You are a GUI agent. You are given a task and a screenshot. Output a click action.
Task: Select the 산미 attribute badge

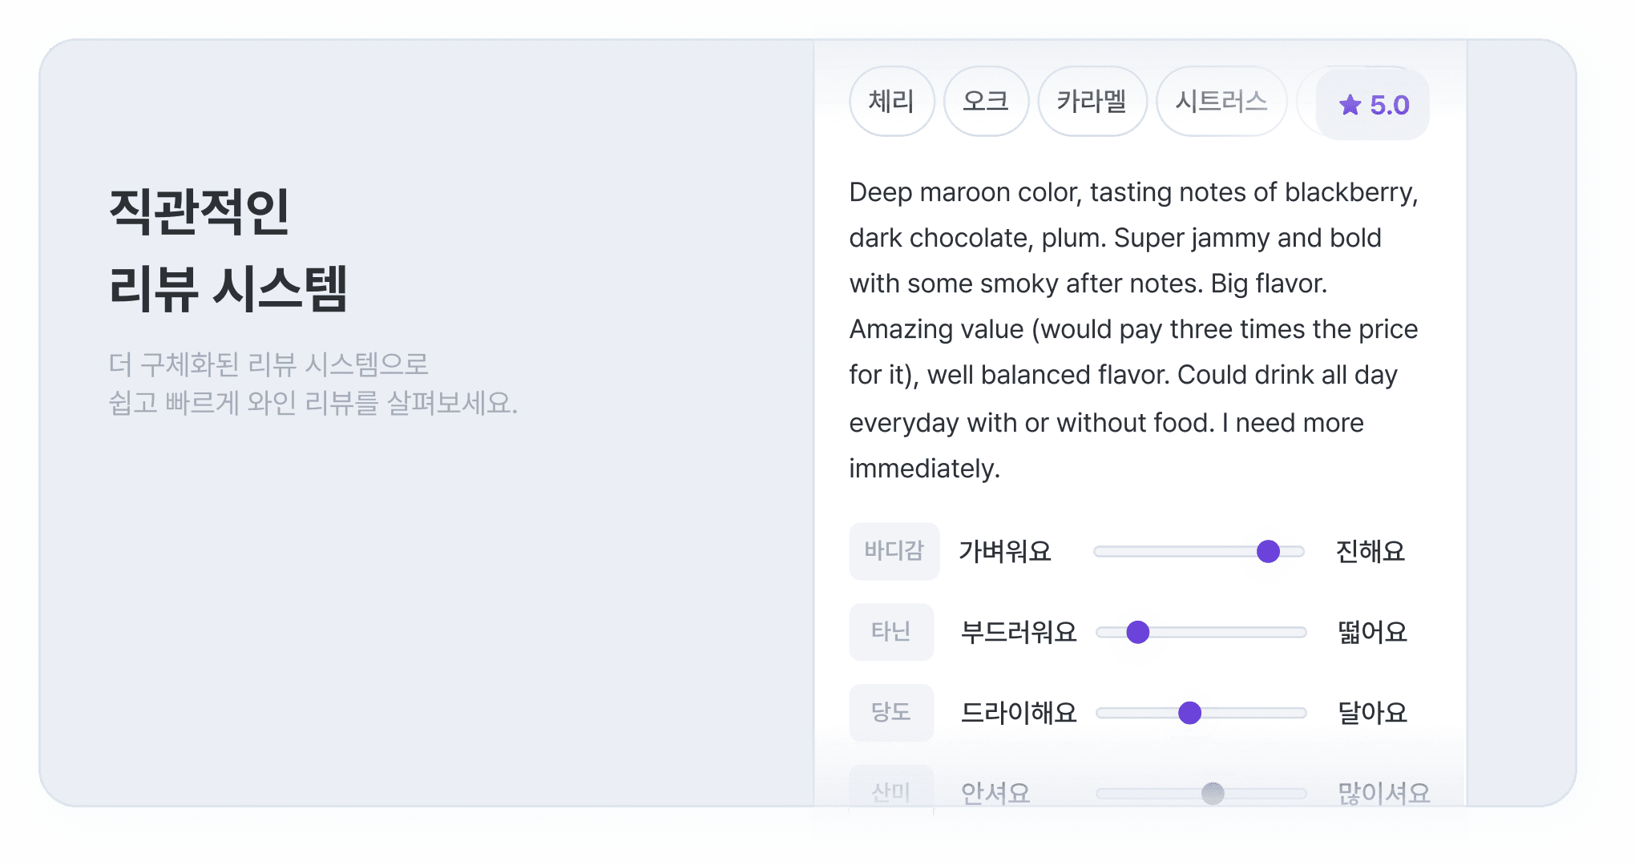pos(891,791)
